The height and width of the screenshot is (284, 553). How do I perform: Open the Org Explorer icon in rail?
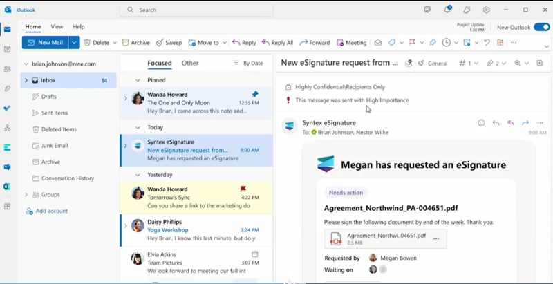(x=7, y=128)
